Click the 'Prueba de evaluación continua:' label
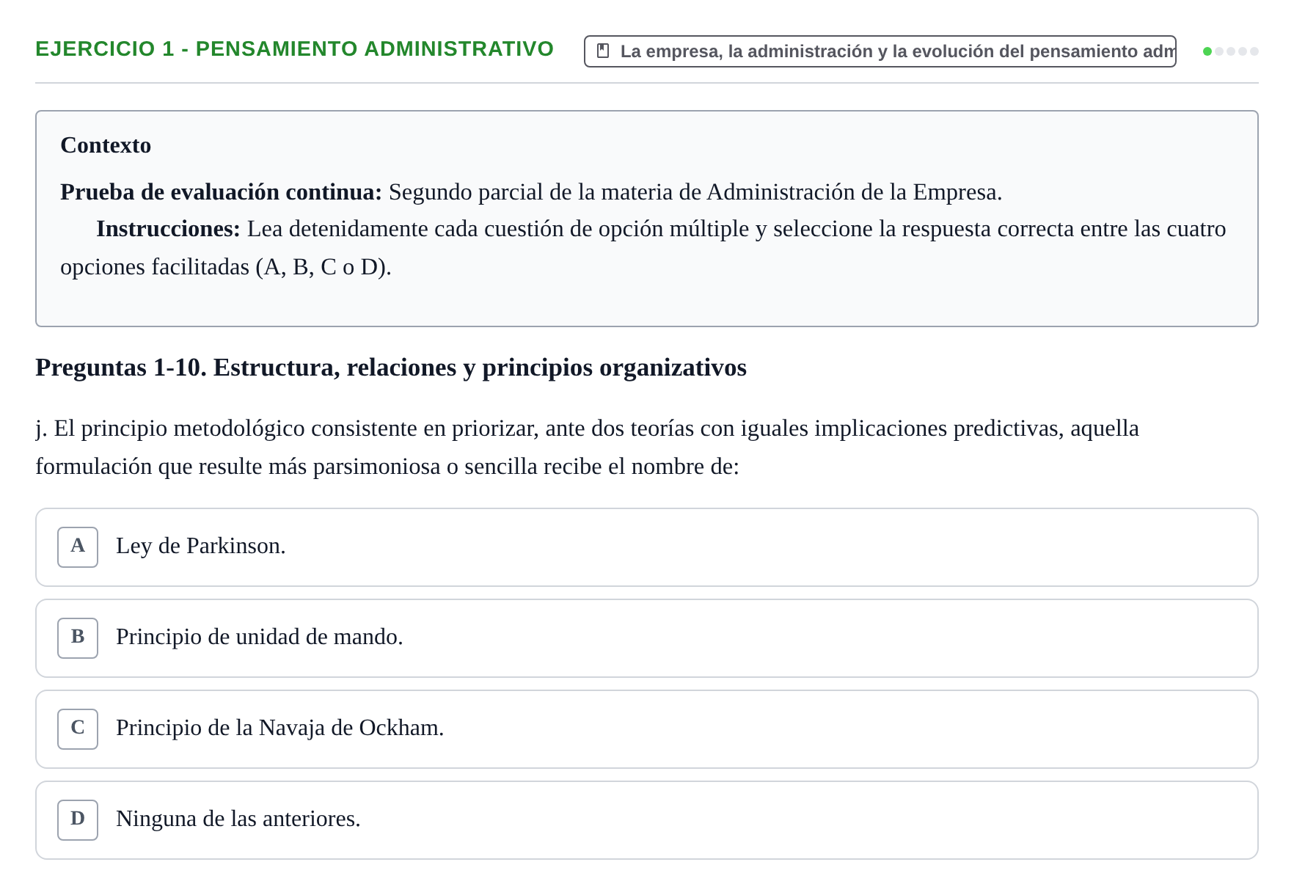 221,192
